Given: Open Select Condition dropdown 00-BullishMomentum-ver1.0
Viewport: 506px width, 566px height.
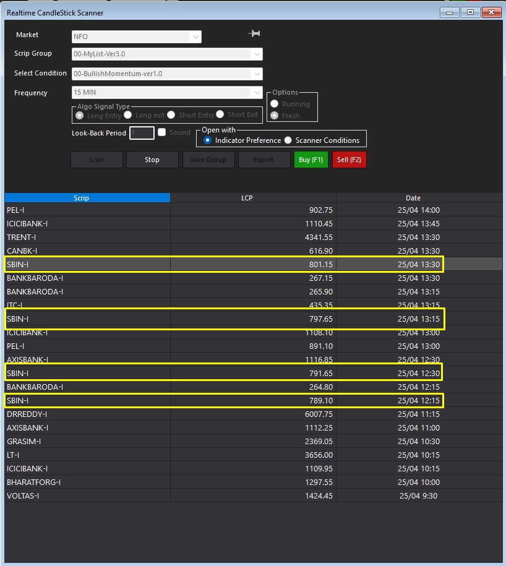Looking at the screenshot, I should click(x=167, y=74).
